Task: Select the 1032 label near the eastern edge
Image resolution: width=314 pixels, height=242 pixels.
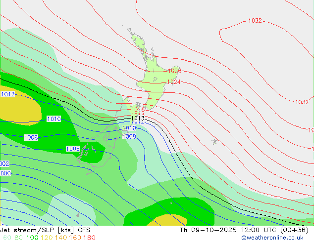Action: 302,102
